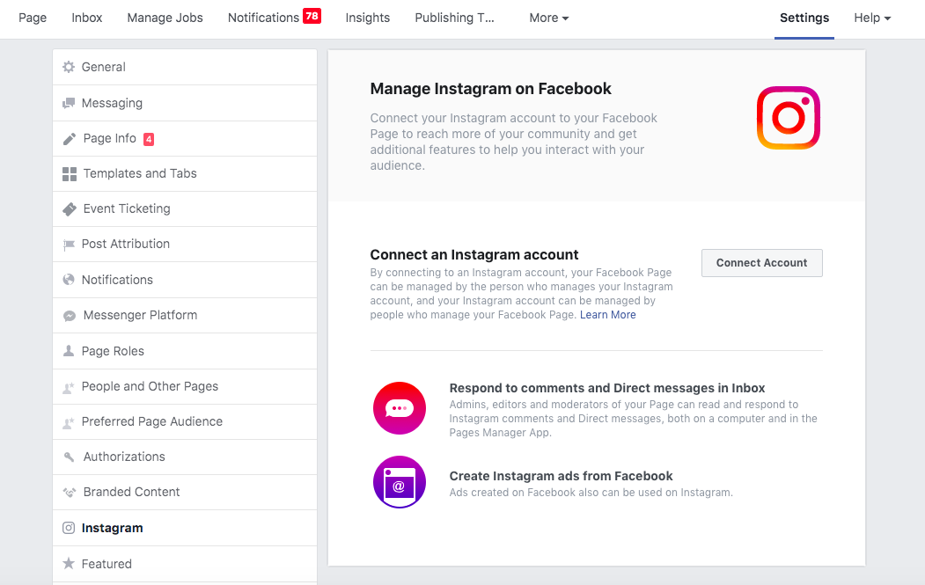Select Branded Content in the sidebar
The image size is (925, 585).
click(185, 493)
